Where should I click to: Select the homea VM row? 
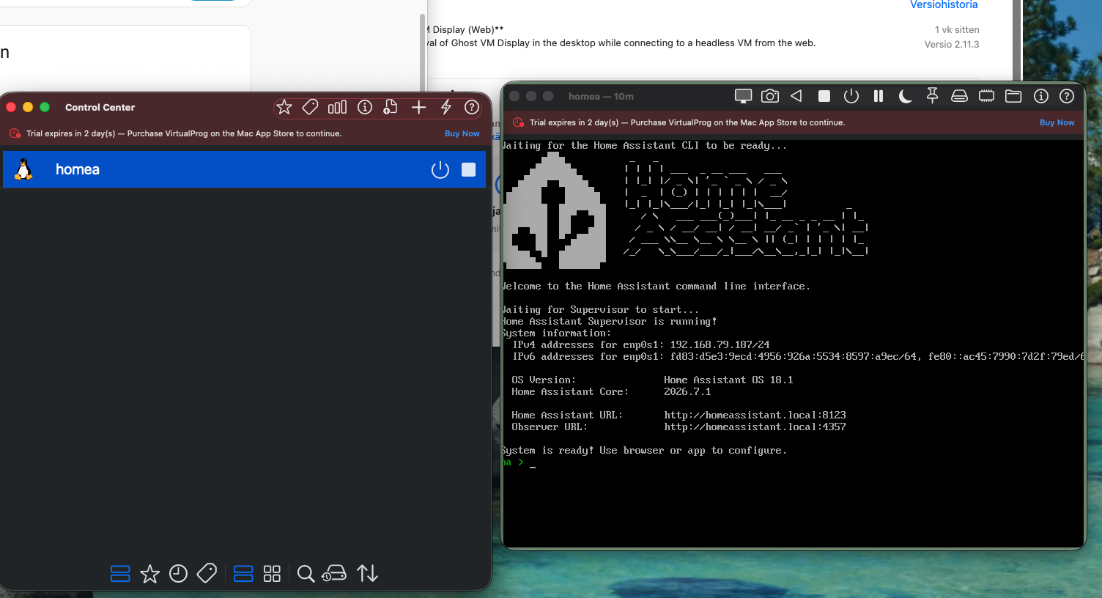pos(244,169)
